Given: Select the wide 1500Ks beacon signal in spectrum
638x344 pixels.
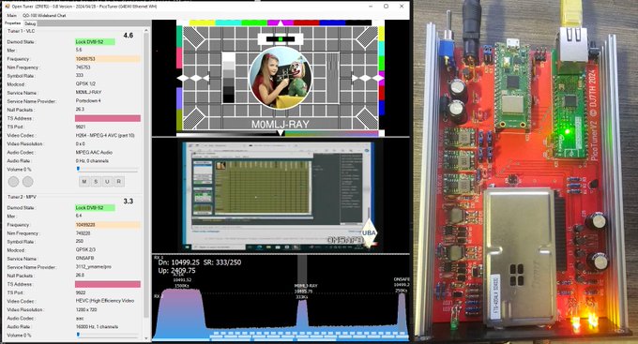Looking at the screenshot, I should point(181,307).
